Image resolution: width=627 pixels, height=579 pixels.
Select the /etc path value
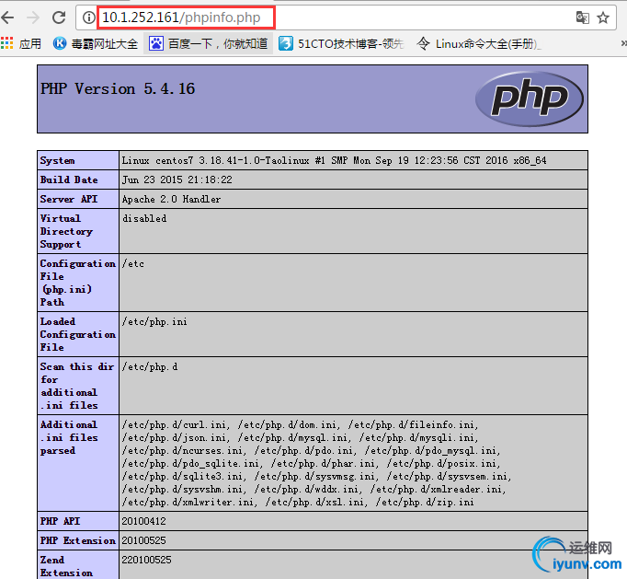(133, 263)
